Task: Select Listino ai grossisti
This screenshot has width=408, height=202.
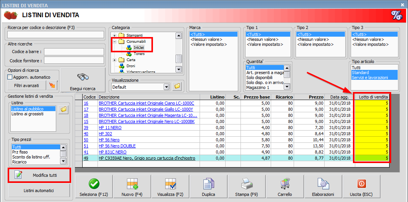Action: point(33,114)
